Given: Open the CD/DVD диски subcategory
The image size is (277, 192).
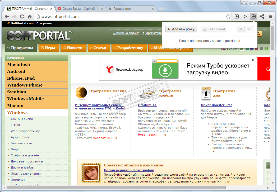Looking at the screenshot, I should tap(22, 119).
